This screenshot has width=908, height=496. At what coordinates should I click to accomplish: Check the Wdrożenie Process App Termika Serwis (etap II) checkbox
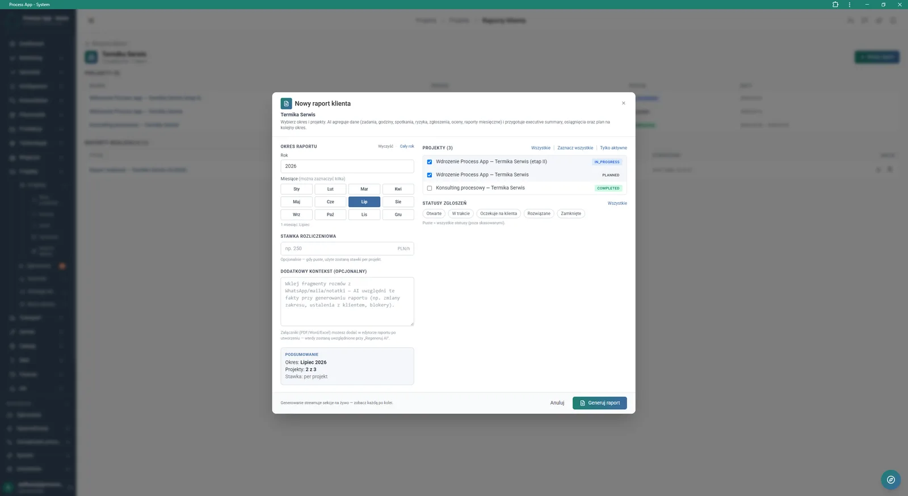430,162
